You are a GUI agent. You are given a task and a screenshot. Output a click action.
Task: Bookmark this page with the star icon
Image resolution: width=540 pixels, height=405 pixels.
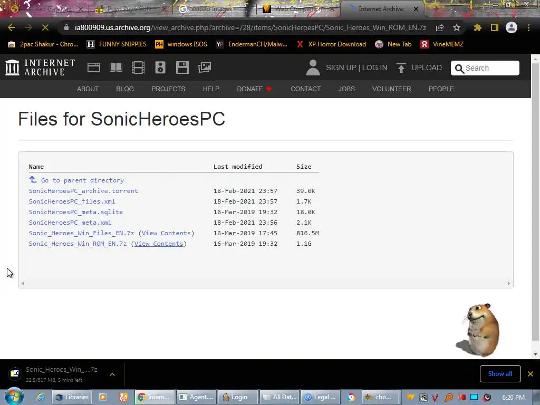[457, 27]
